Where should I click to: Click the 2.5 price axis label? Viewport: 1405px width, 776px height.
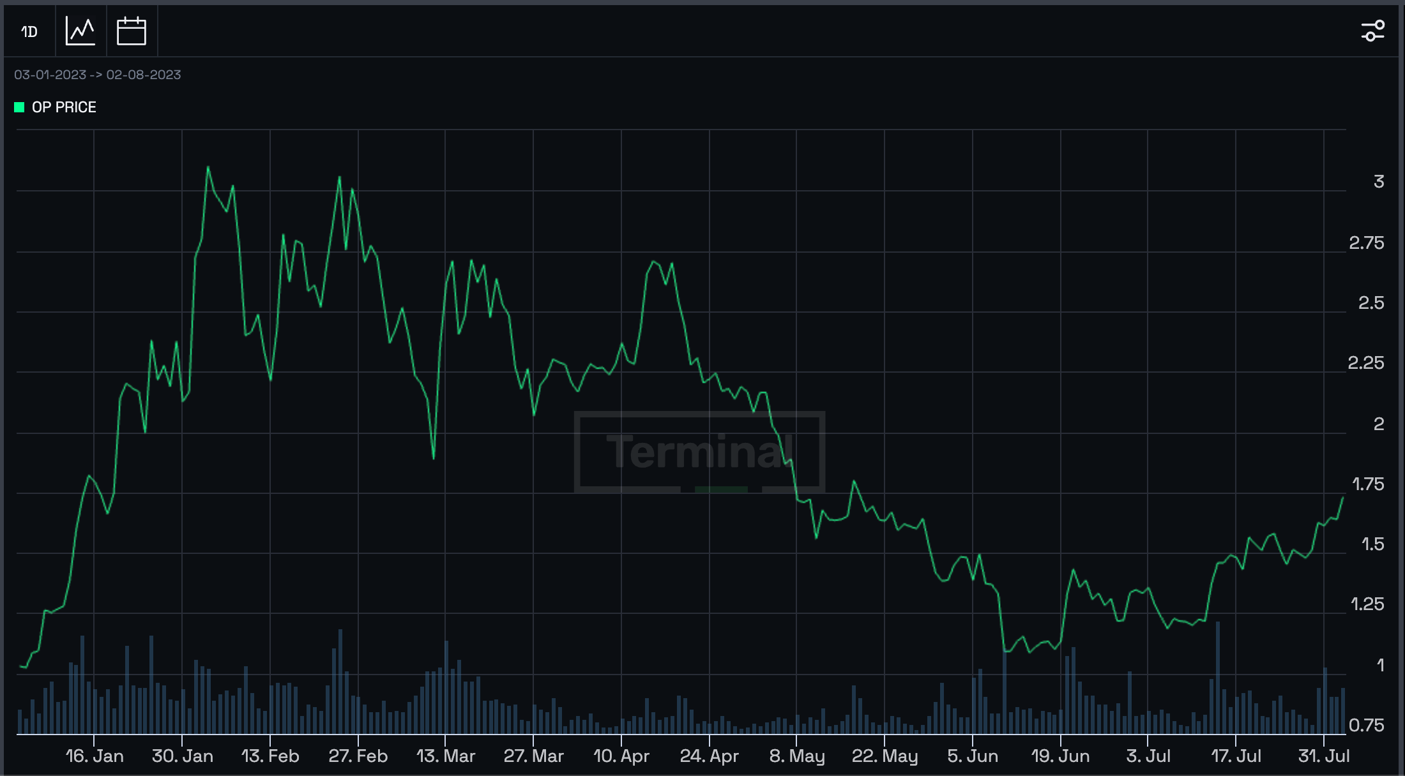pyautogui.click(x=1371, y=302)
